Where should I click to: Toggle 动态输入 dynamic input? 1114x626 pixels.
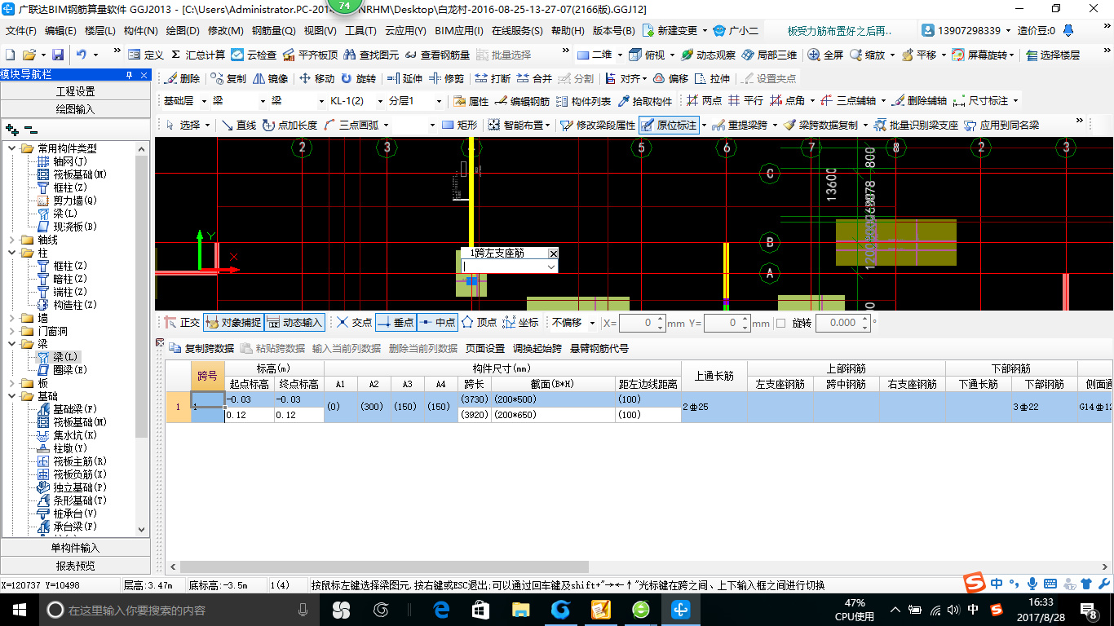tap(294, 323)
